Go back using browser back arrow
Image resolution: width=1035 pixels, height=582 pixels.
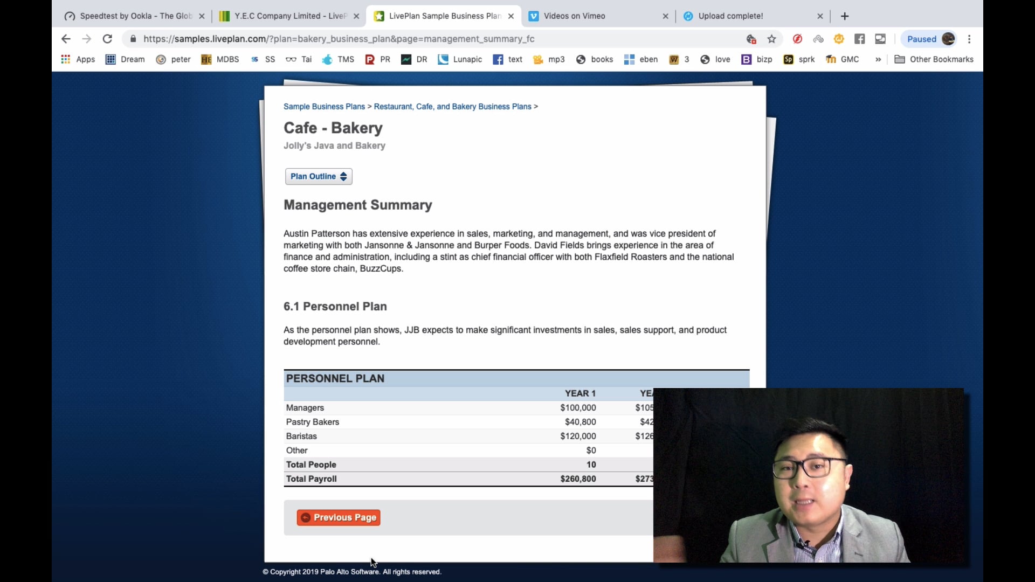click(66, 39)
